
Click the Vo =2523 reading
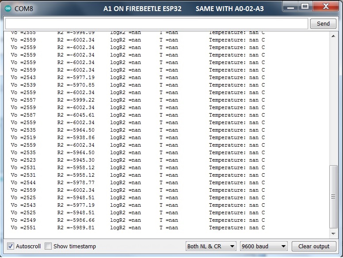click(23, 160)
